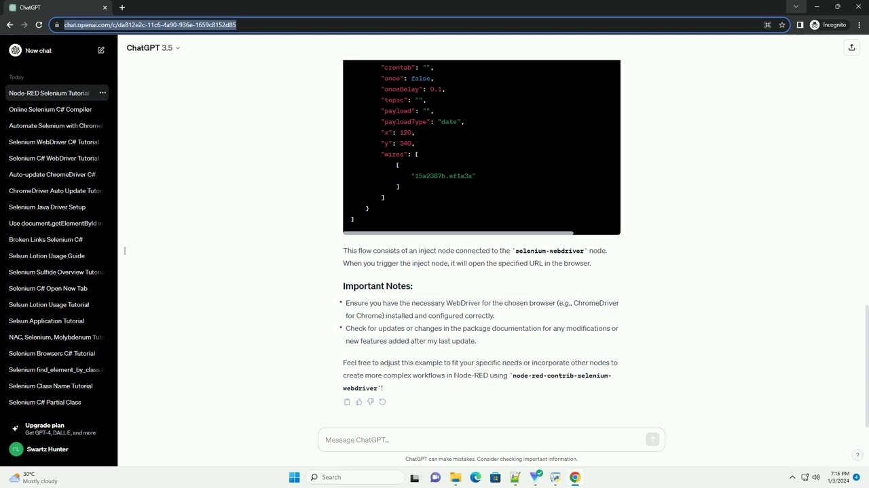The image size is (869, 488).
Task: Open options for Node-RED Selenium Tutorial chat
Action: [103, 93]
